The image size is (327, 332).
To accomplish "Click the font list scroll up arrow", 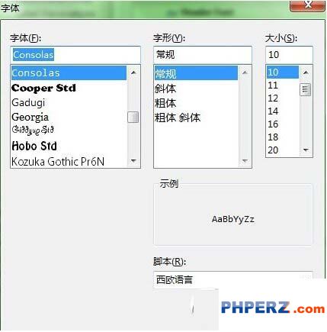I will [x=133, y=73].
